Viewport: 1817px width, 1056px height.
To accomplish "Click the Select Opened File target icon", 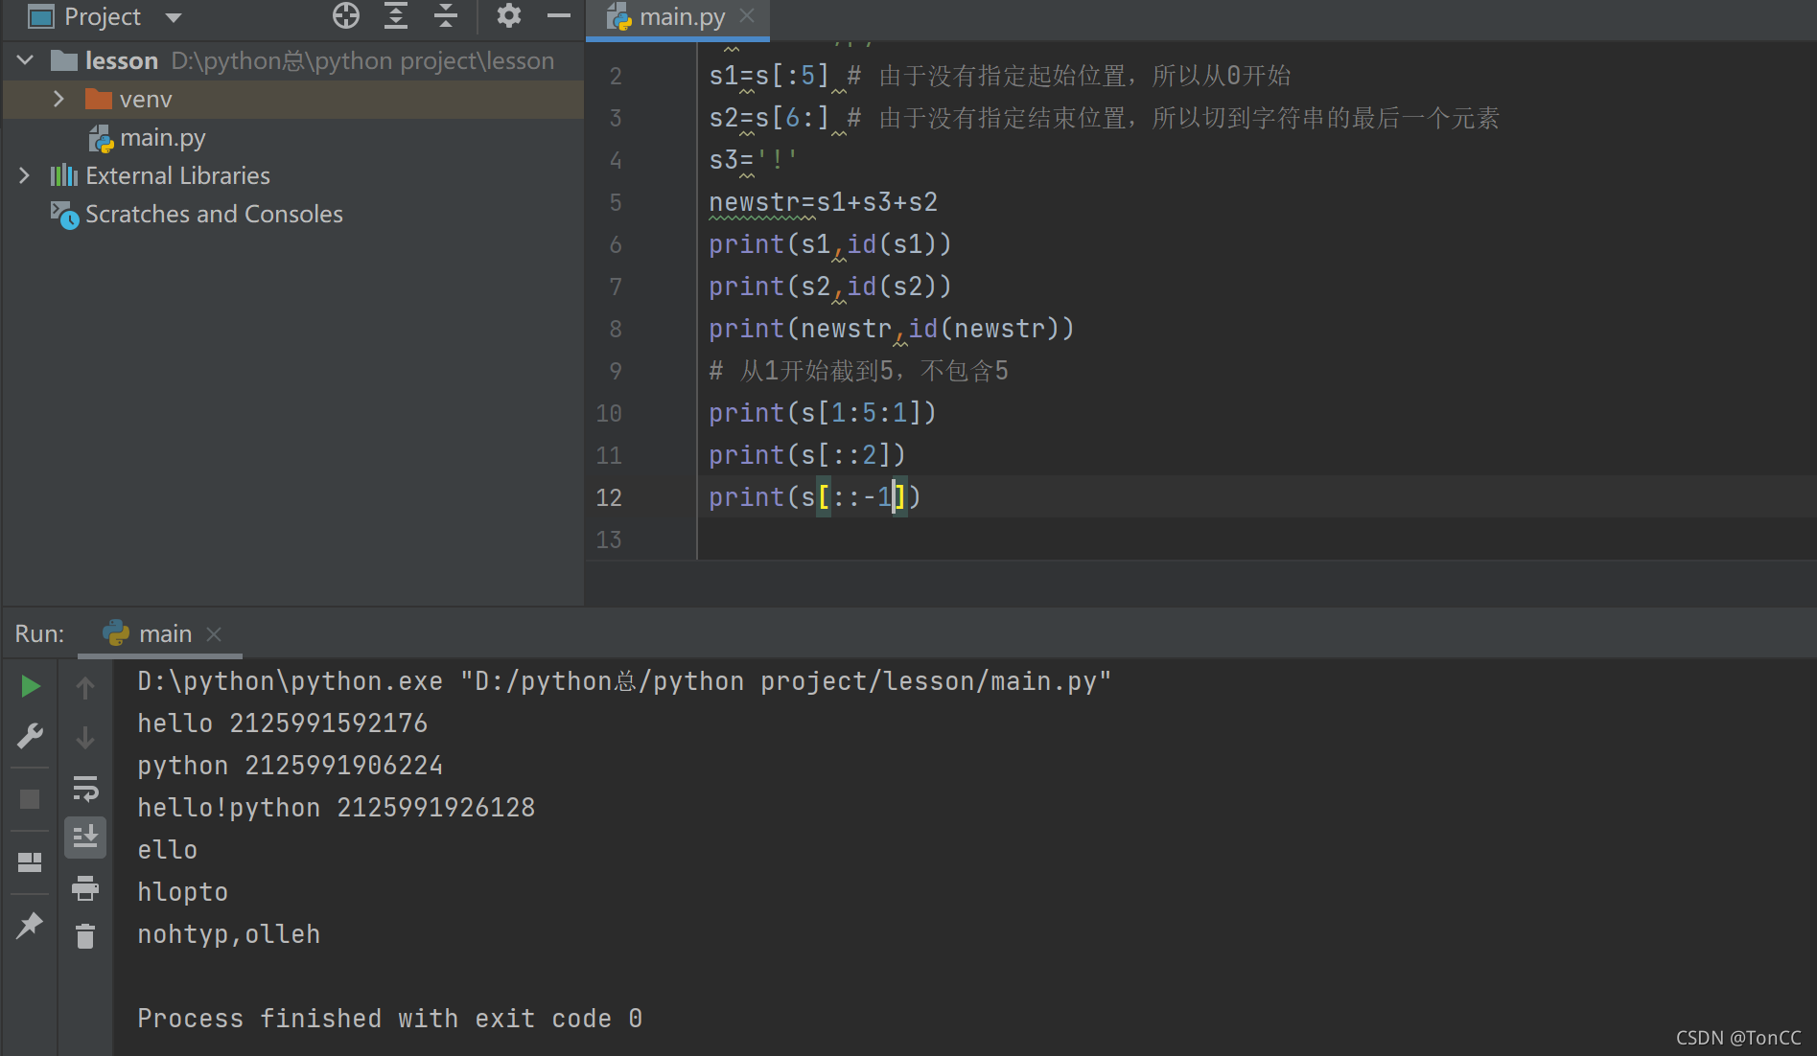I will pyautogui.click(x=346, y=15).
